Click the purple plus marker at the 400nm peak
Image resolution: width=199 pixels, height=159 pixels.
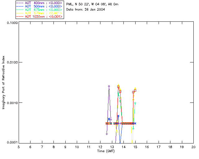109,86
